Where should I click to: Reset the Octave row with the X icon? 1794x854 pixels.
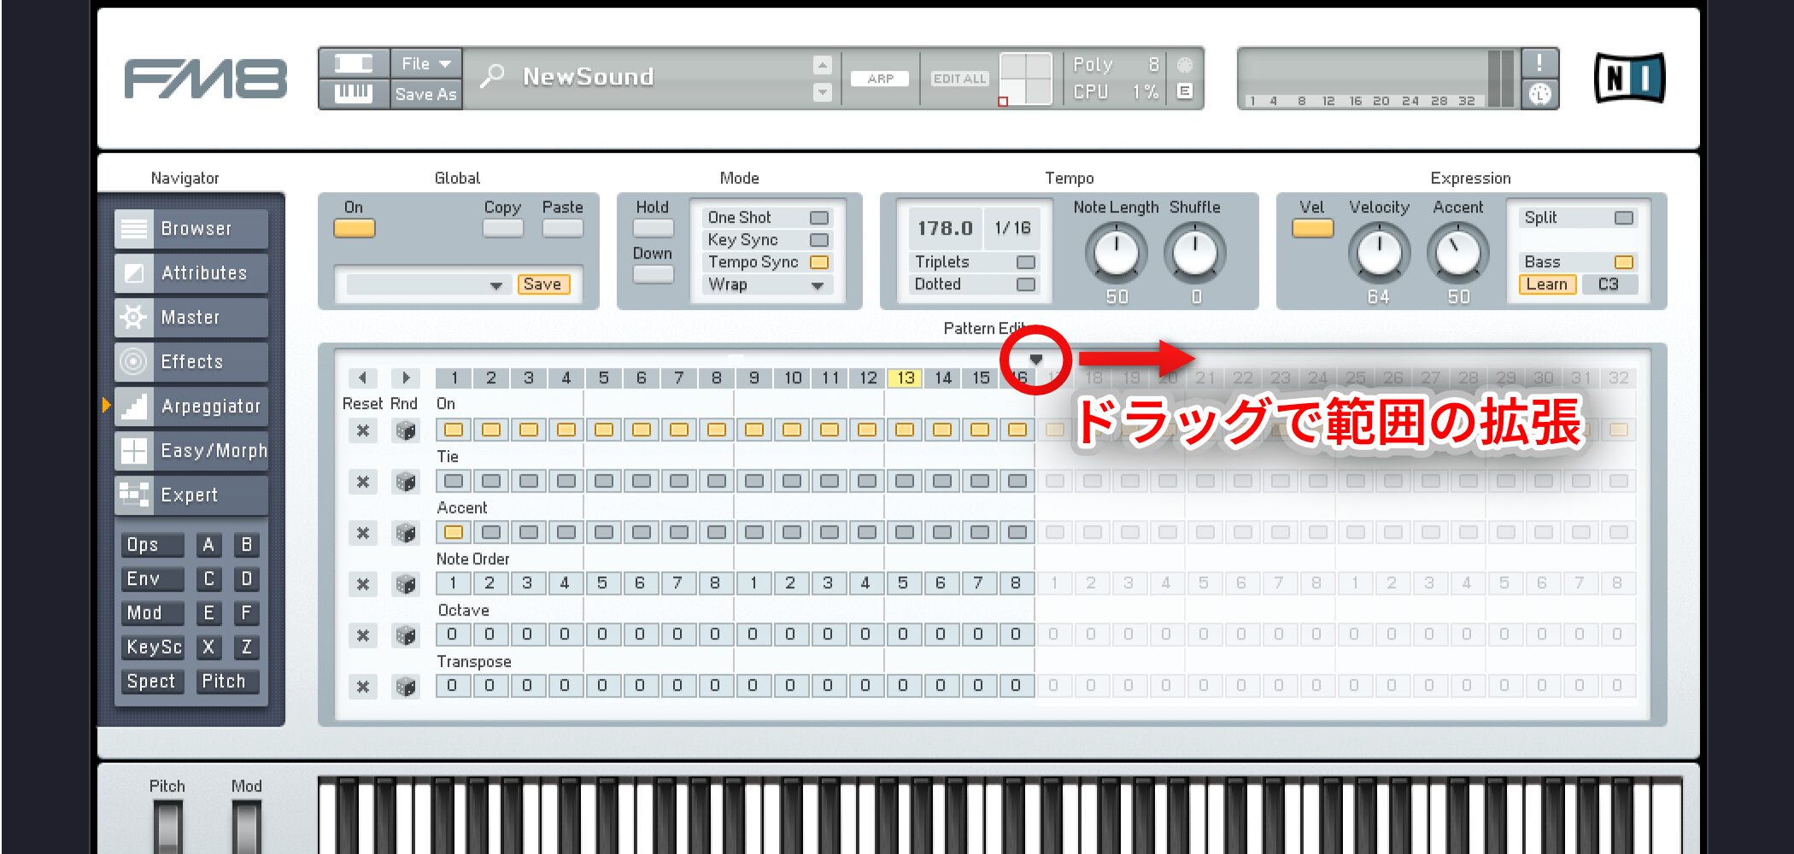tap(363, 635)
